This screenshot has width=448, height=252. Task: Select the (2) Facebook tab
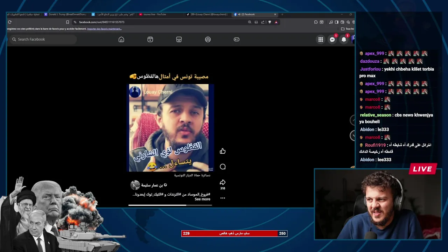255,14
